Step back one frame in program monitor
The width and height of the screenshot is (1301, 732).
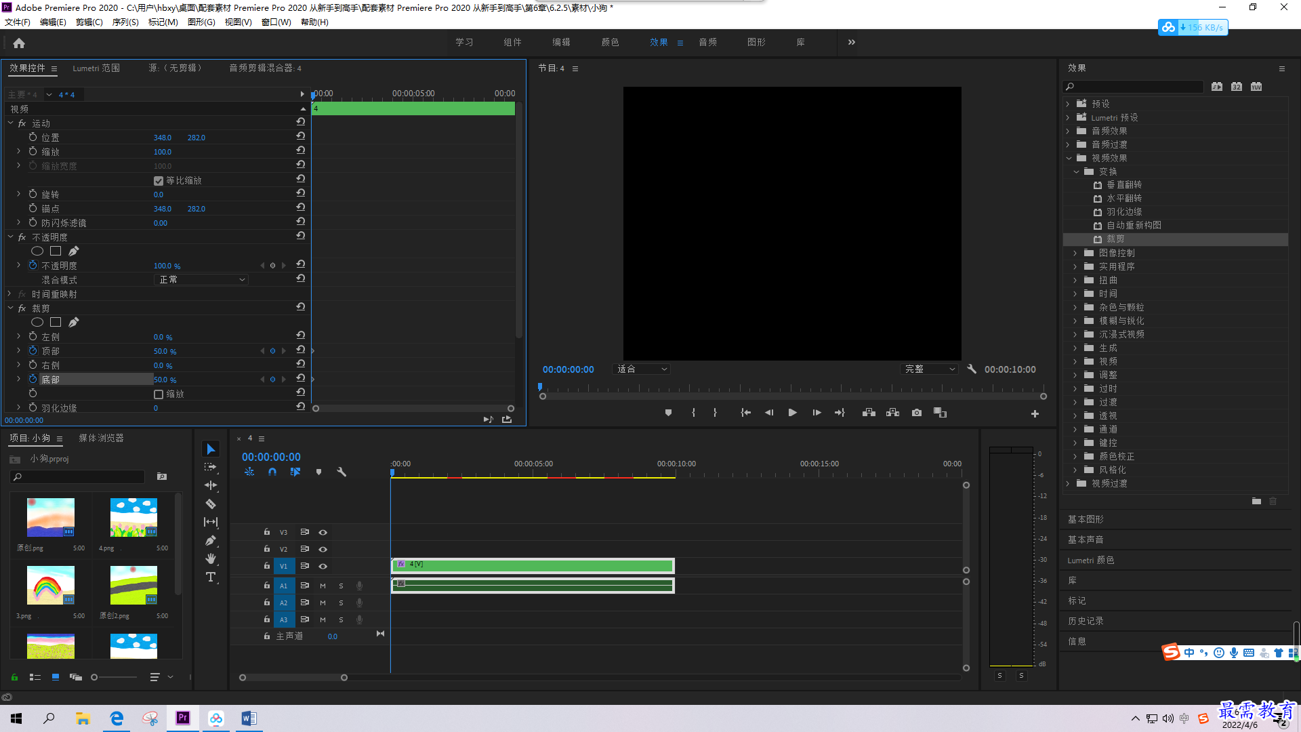[768, 413]
